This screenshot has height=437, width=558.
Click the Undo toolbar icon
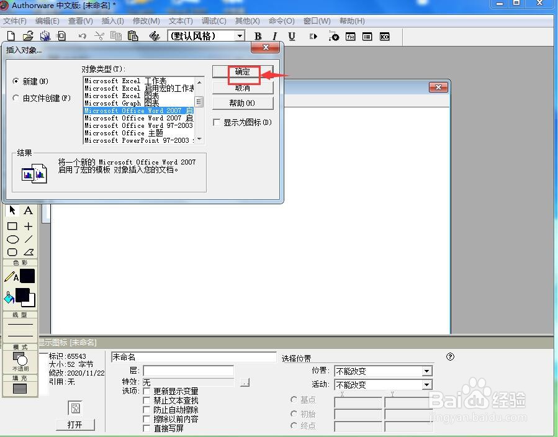tap(82, 36)
